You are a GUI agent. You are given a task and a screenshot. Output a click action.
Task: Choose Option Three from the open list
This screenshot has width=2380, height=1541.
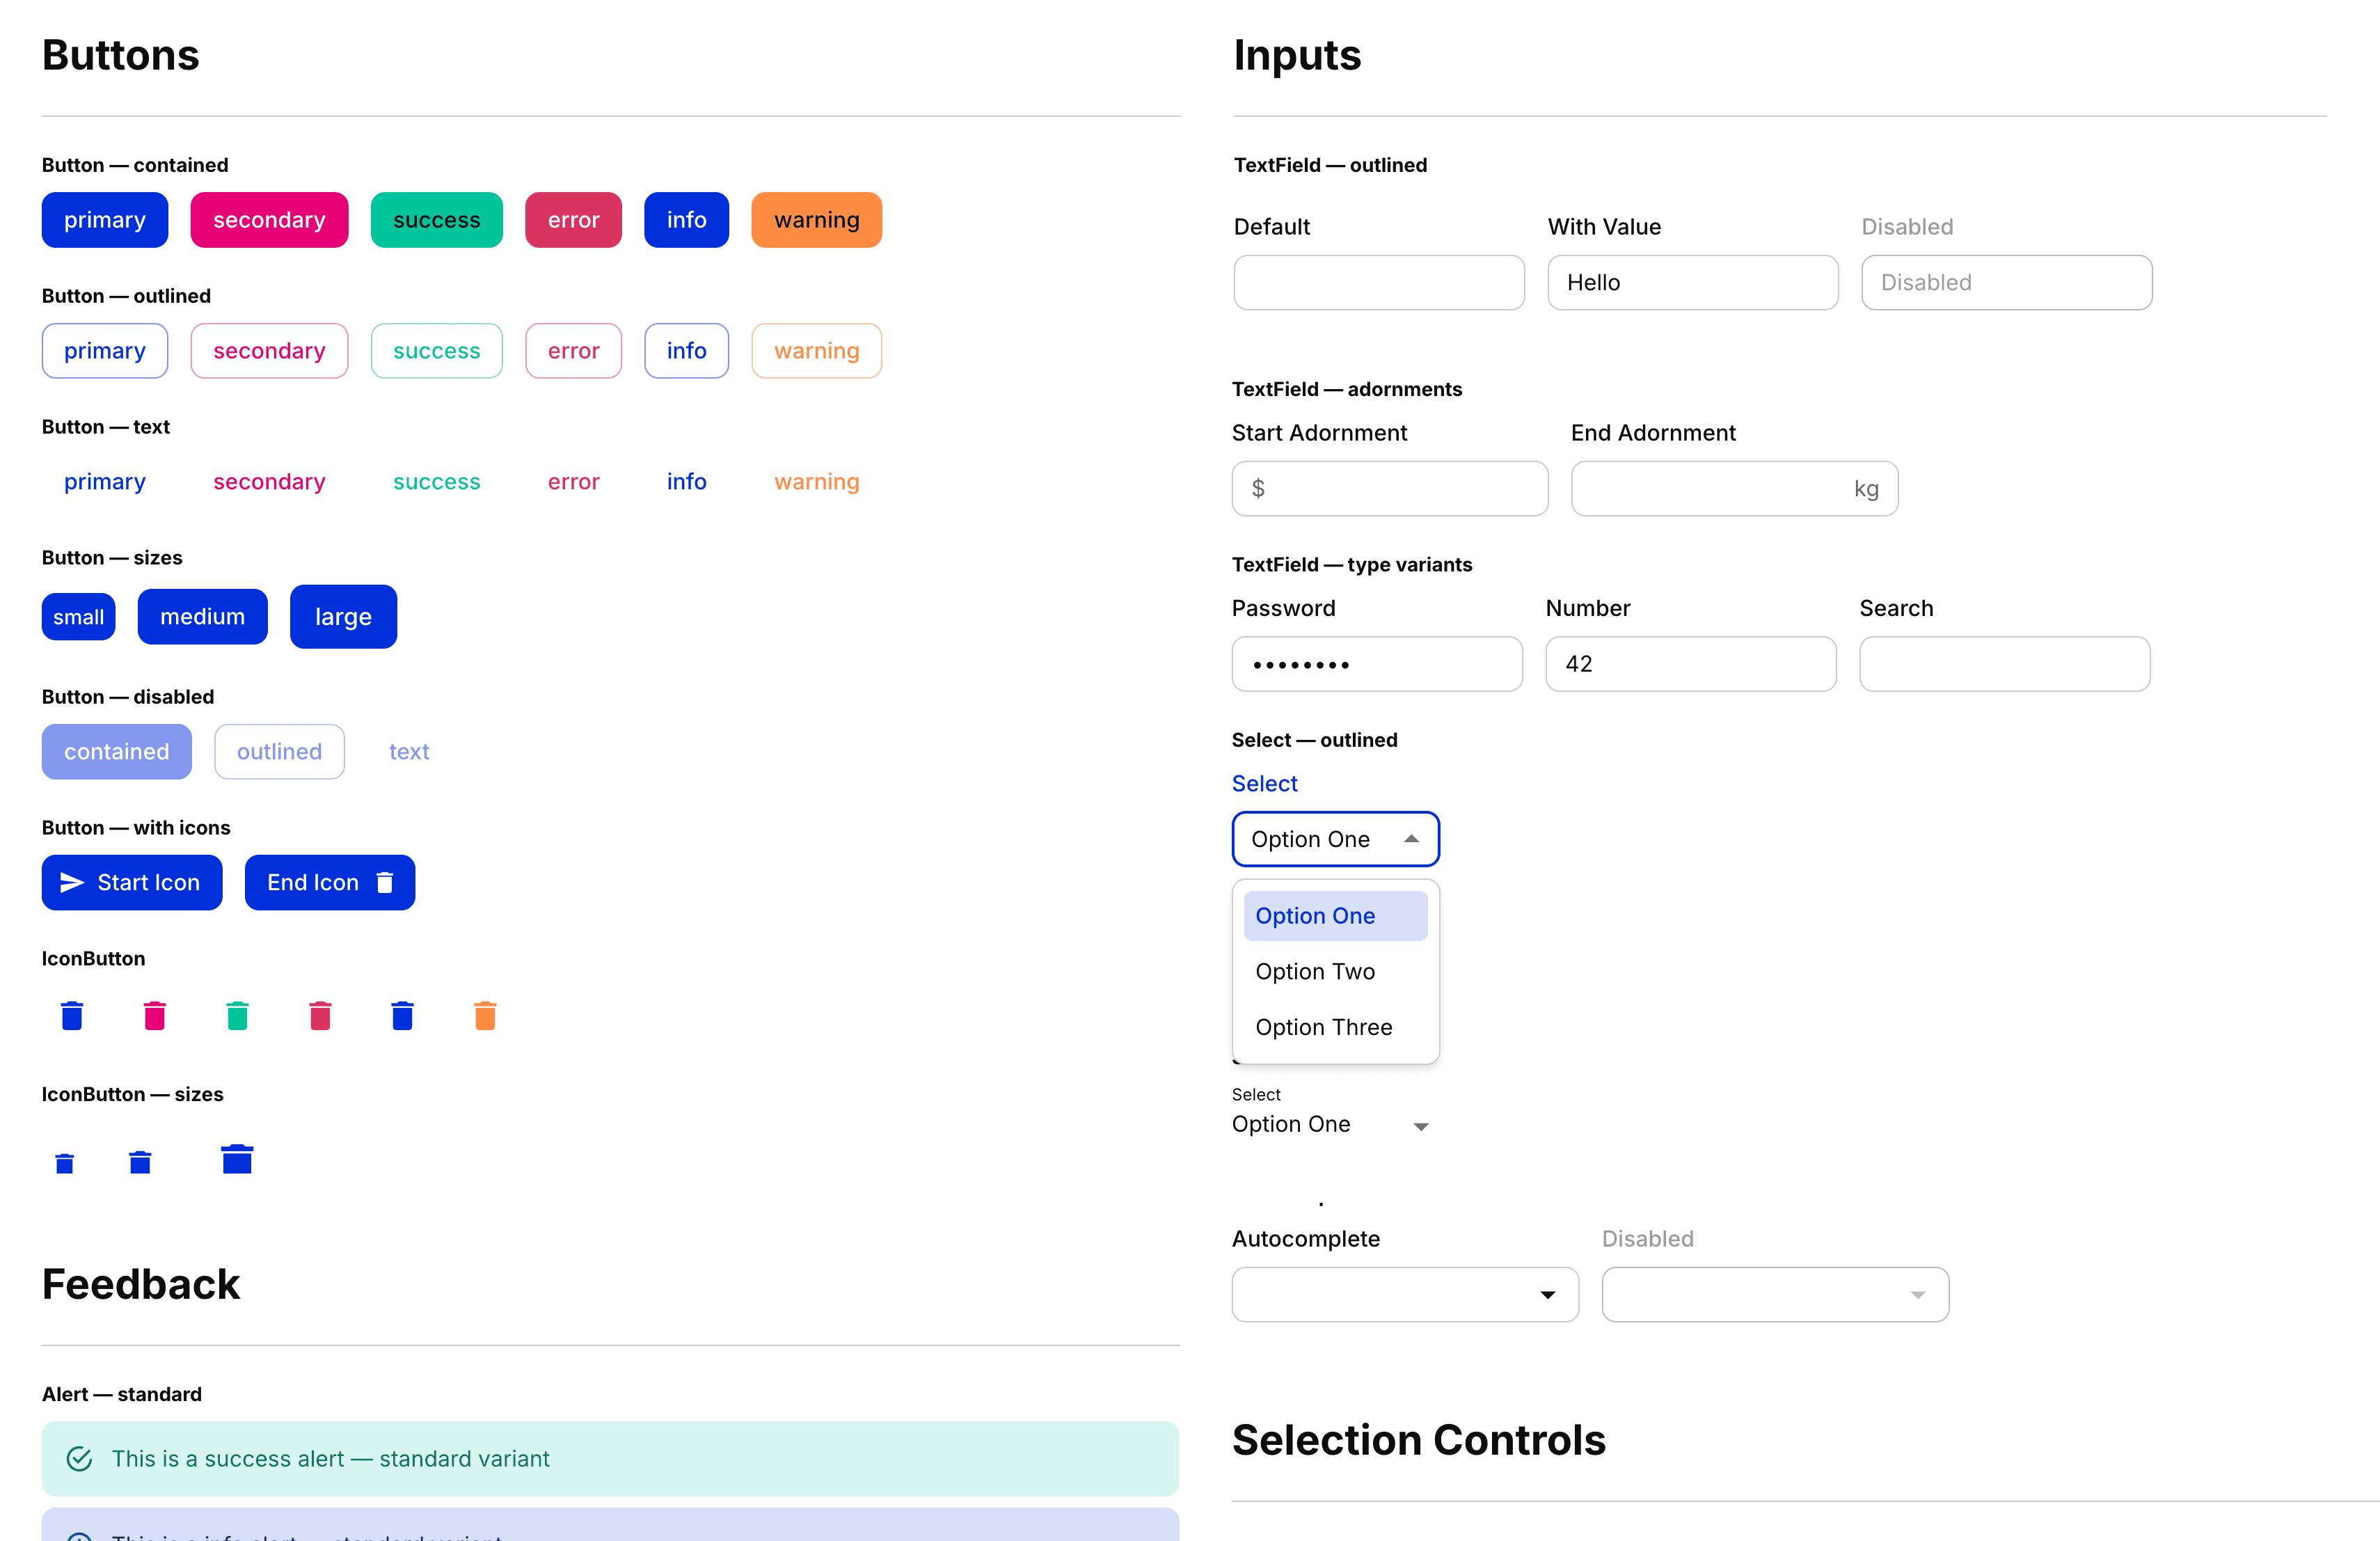1323,1027
